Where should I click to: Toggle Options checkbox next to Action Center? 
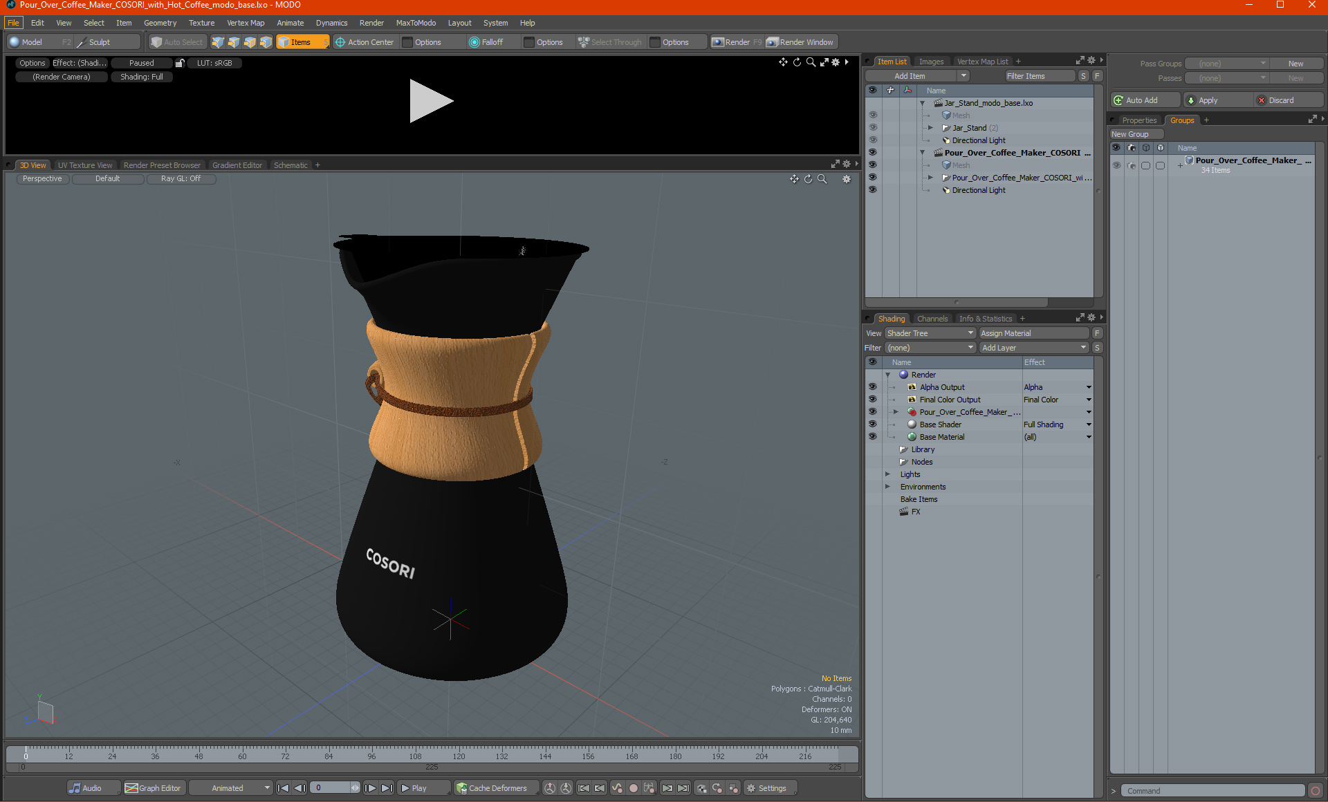pyautogui.click(x=407, y=42)
